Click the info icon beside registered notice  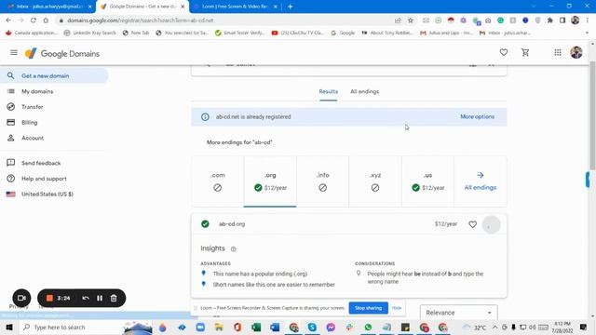point(205,117)
